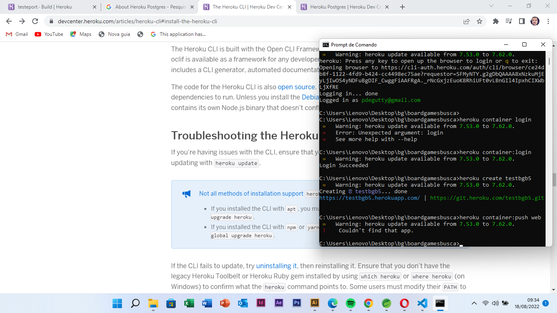Image resolution: width=557 pixels, height=313 pixels.
Task: Open volume tray icon
Action: coord(495,303)
